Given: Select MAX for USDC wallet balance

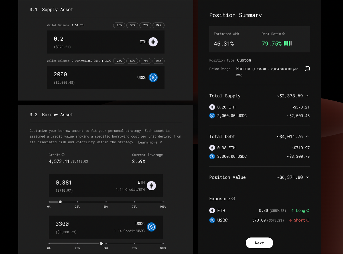Looking at the screenshot, I should click(x=159, y=61).
